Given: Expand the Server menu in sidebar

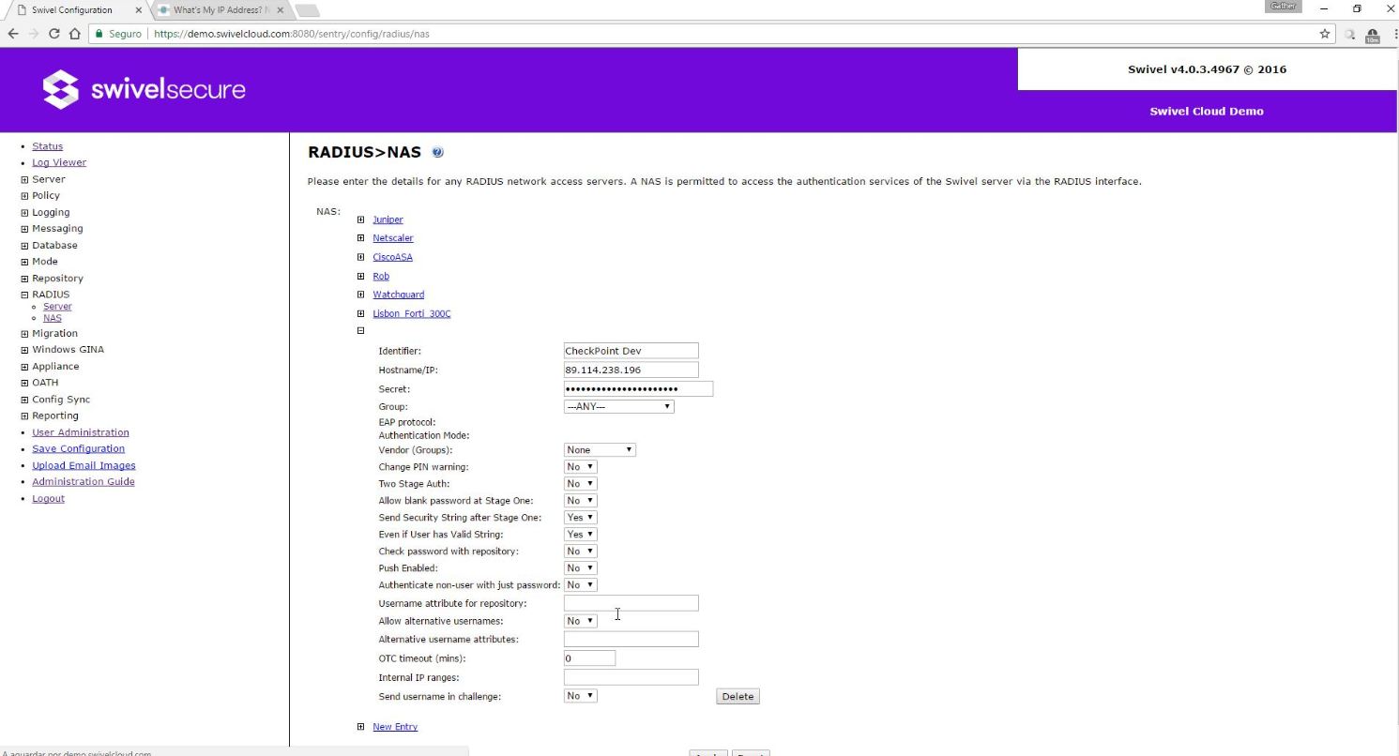Looking at the screenshot, I should coord(24,179).
